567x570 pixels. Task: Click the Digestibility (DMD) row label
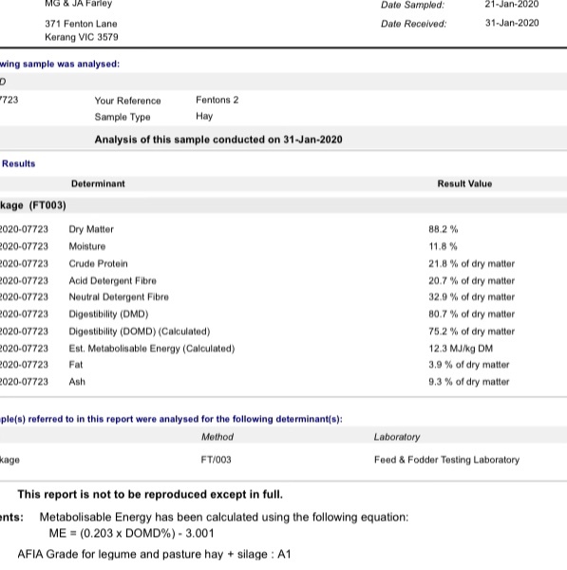[108, 314]
